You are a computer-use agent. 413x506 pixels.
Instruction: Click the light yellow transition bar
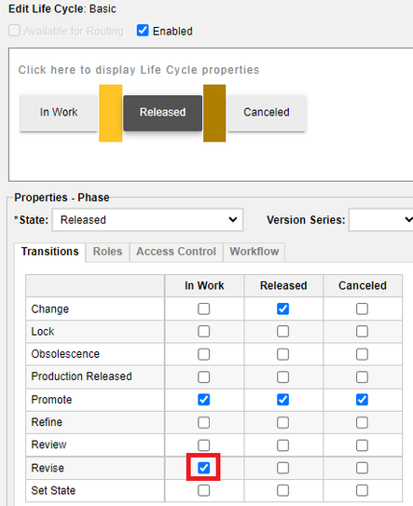point(110,113)
